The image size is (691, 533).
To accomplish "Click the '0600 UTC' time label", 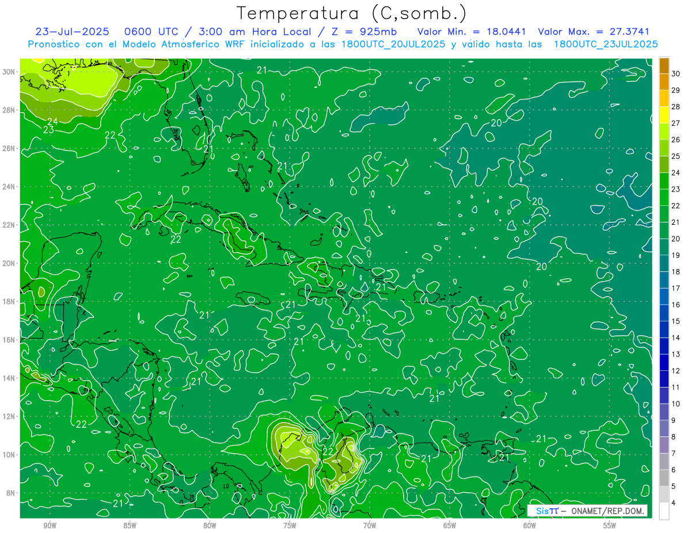I will (151, 32).
